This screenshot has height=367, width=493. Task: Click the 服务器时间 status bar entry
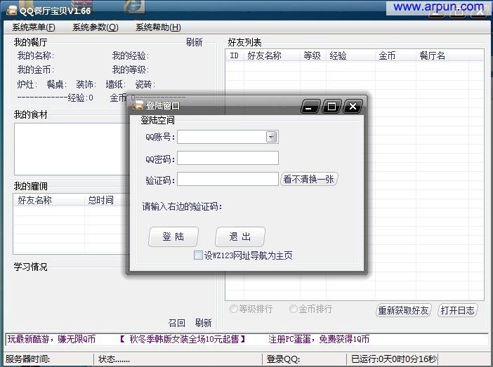coord(27,359)
